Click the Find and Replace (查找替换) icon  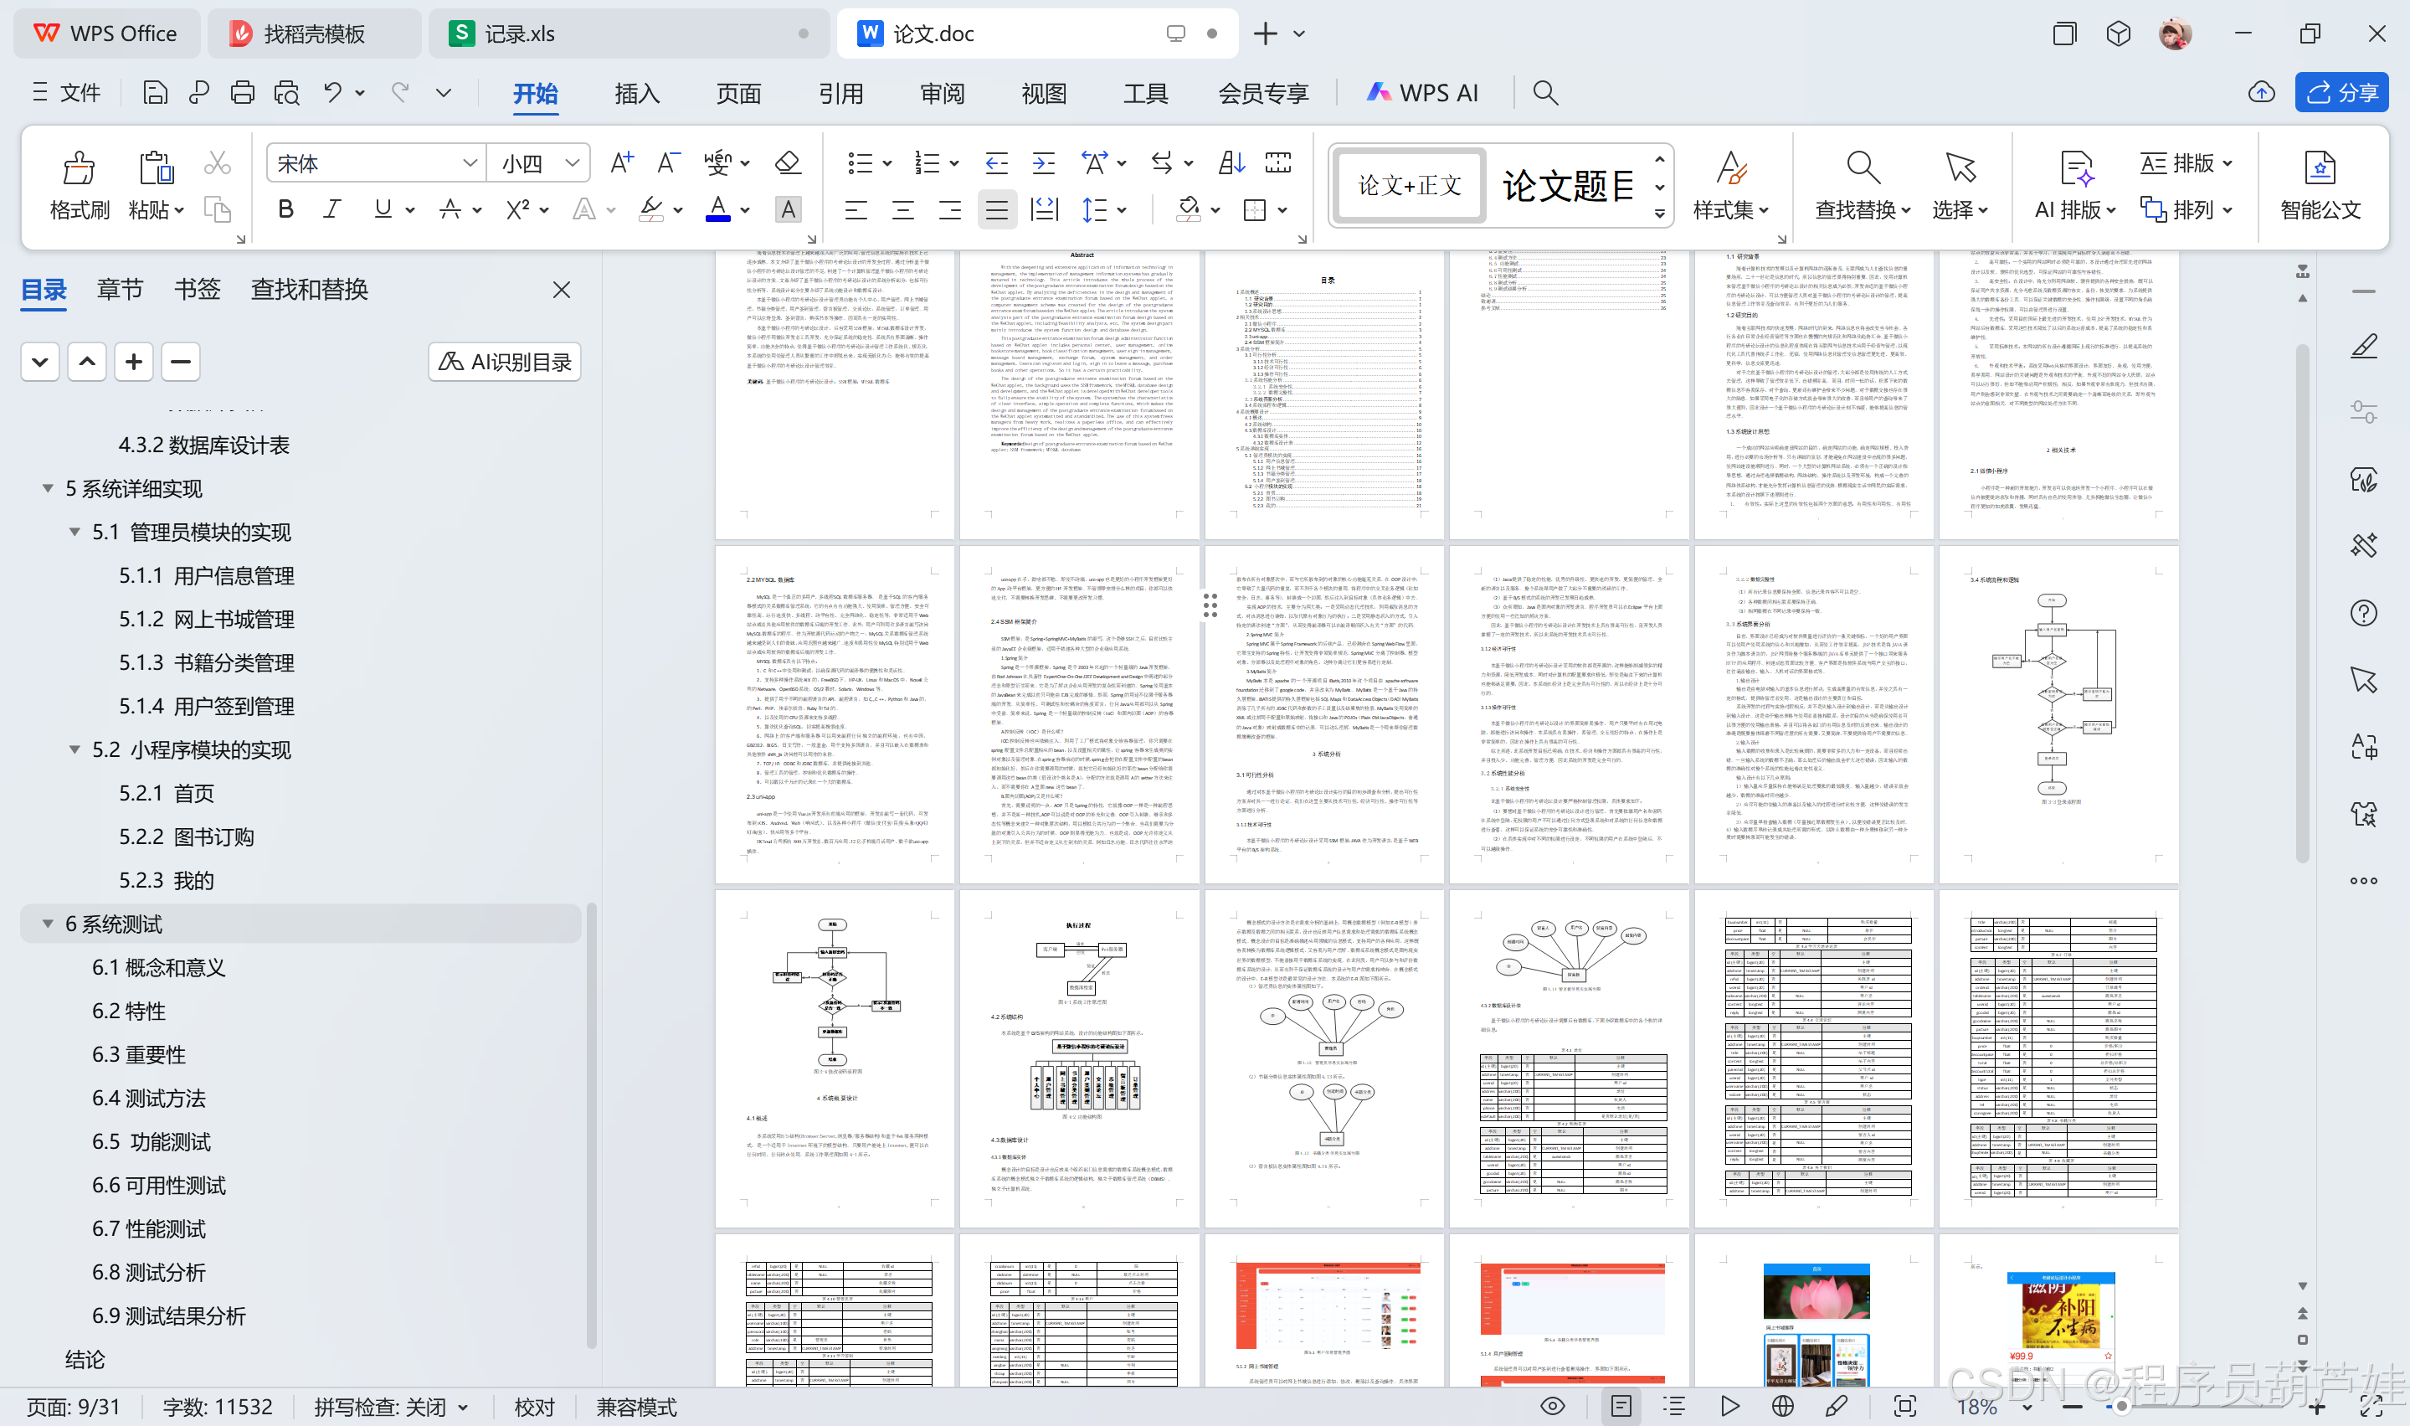coord(1863,167)
